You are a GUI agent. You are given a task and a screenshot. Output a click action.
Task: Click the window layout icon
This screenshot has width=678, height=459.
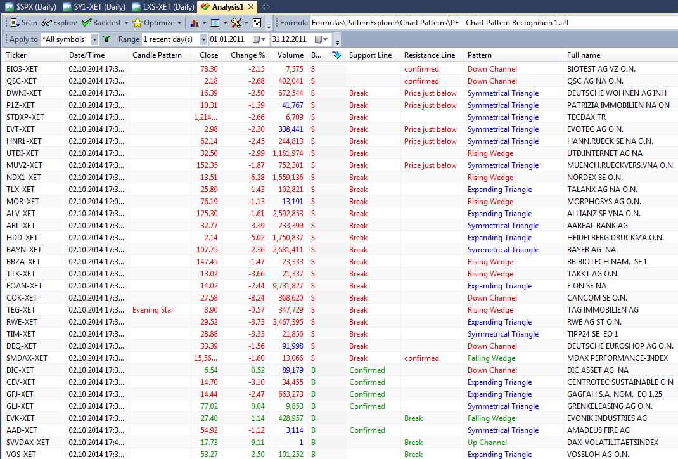(x=215, y=23)
